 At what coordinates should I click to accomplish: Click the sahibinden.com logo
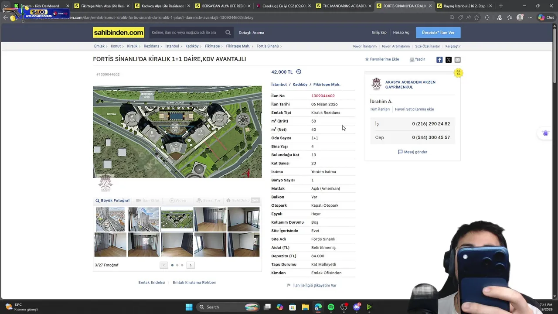(x=118, y=33)
